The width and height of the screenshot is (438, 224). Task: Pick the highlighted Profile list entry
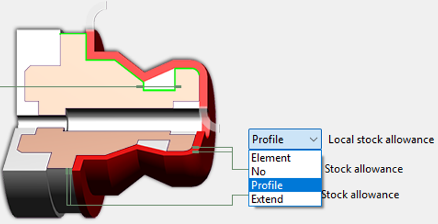click(x=285, y=185)
